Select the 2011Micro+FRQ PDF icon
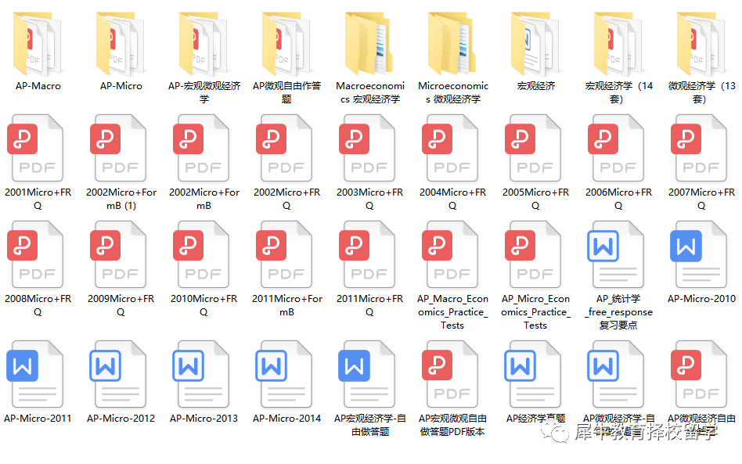The width and height of the screenshot is (742, 464). 367,254
